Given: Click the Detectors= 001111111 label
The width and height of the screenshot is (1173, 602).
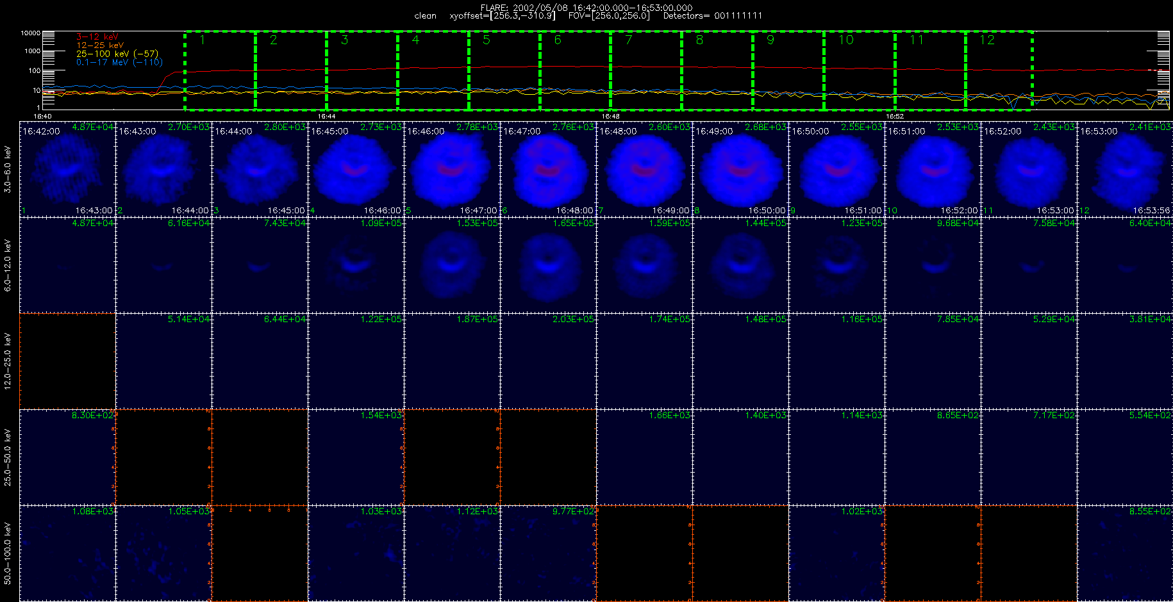Looking at the screenshot, I should pos(713,16).
